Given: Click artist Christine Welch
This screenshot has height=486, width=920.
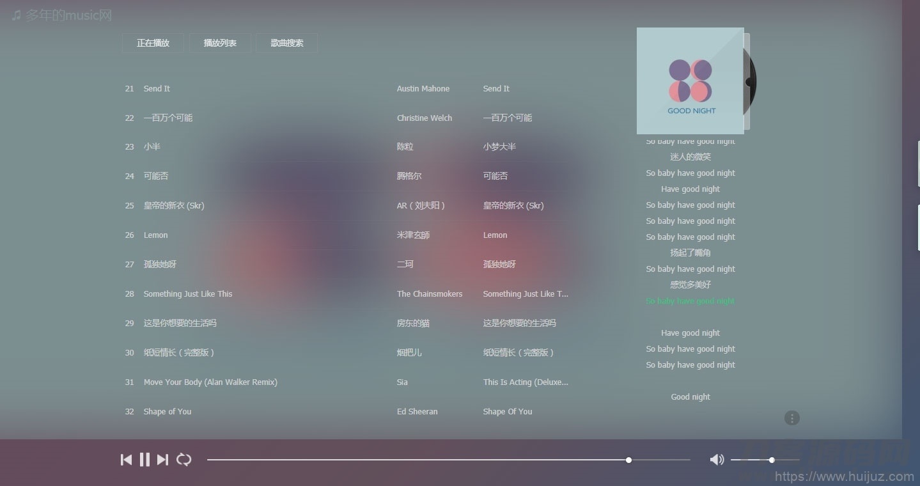Looking at the screenshot, I should (x=425, y=118).
